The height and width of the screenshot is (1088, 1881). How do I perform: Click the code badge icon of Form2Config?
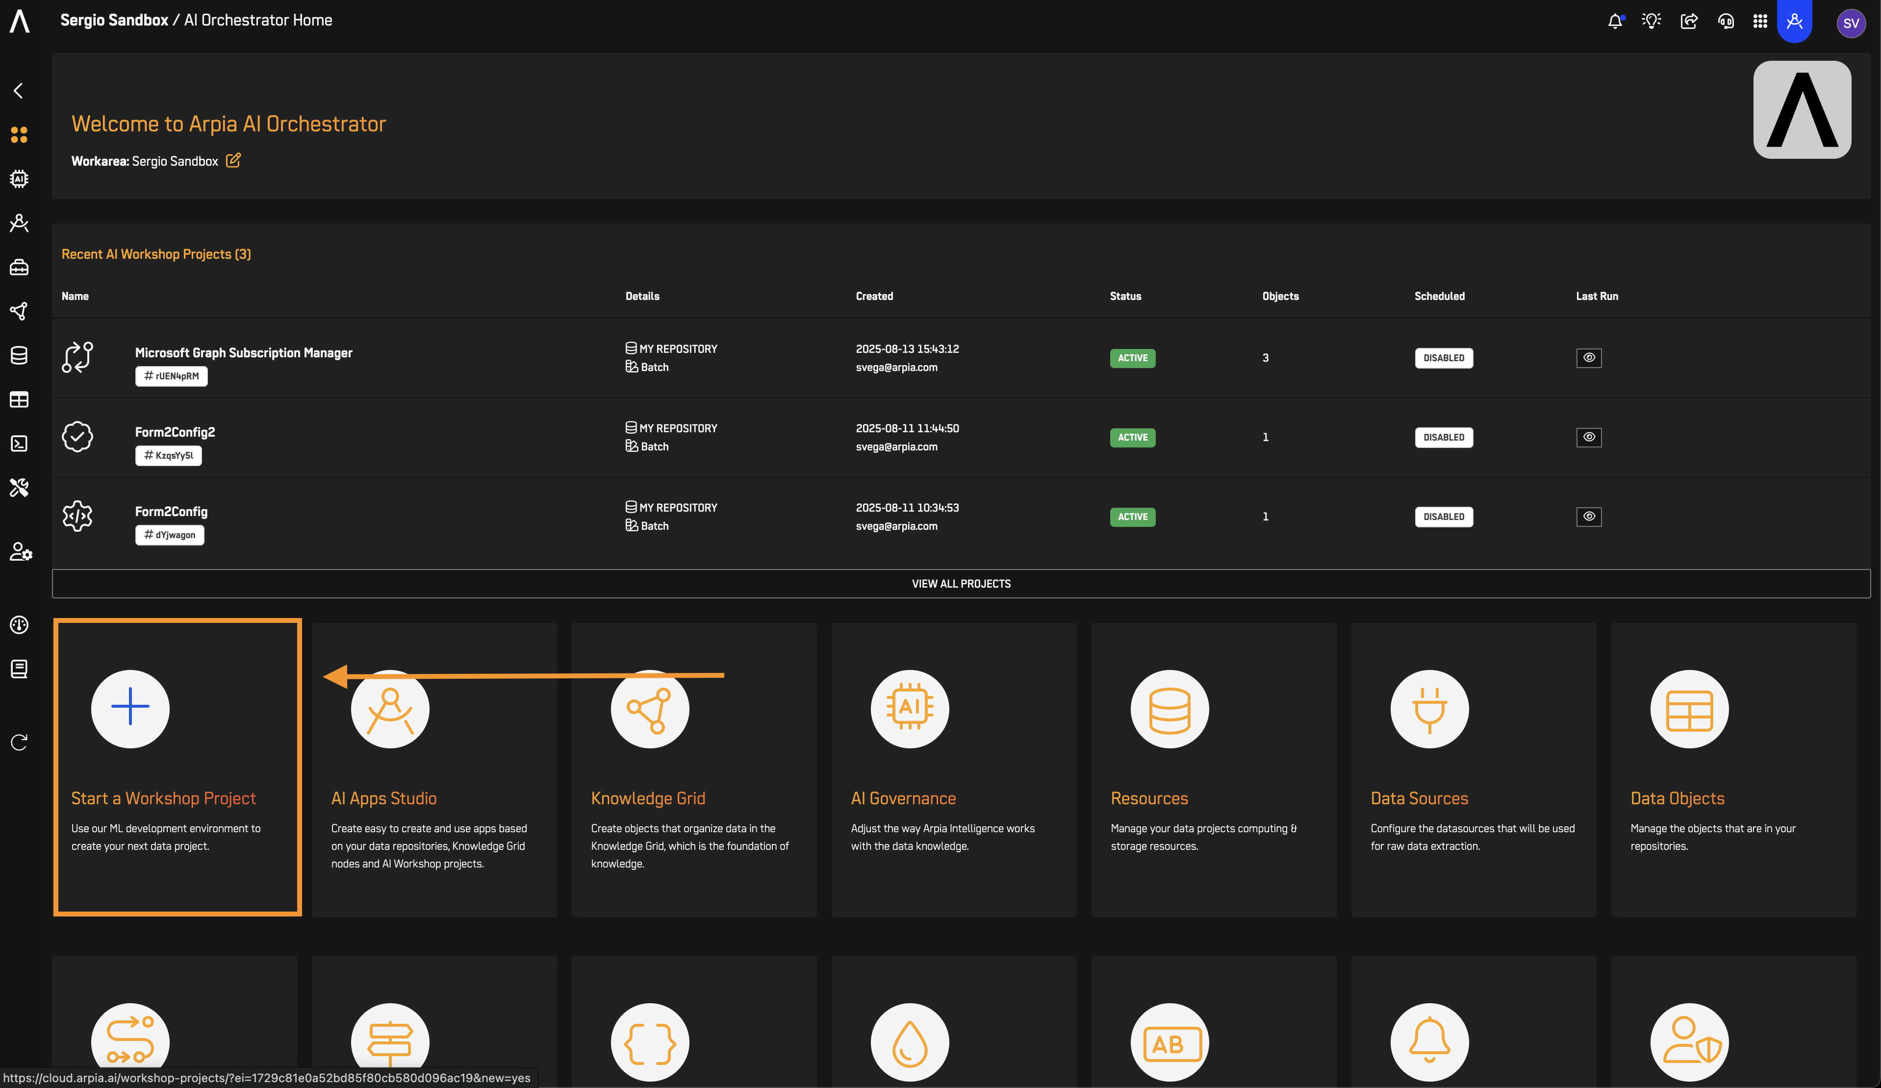(x=77, y=516)
